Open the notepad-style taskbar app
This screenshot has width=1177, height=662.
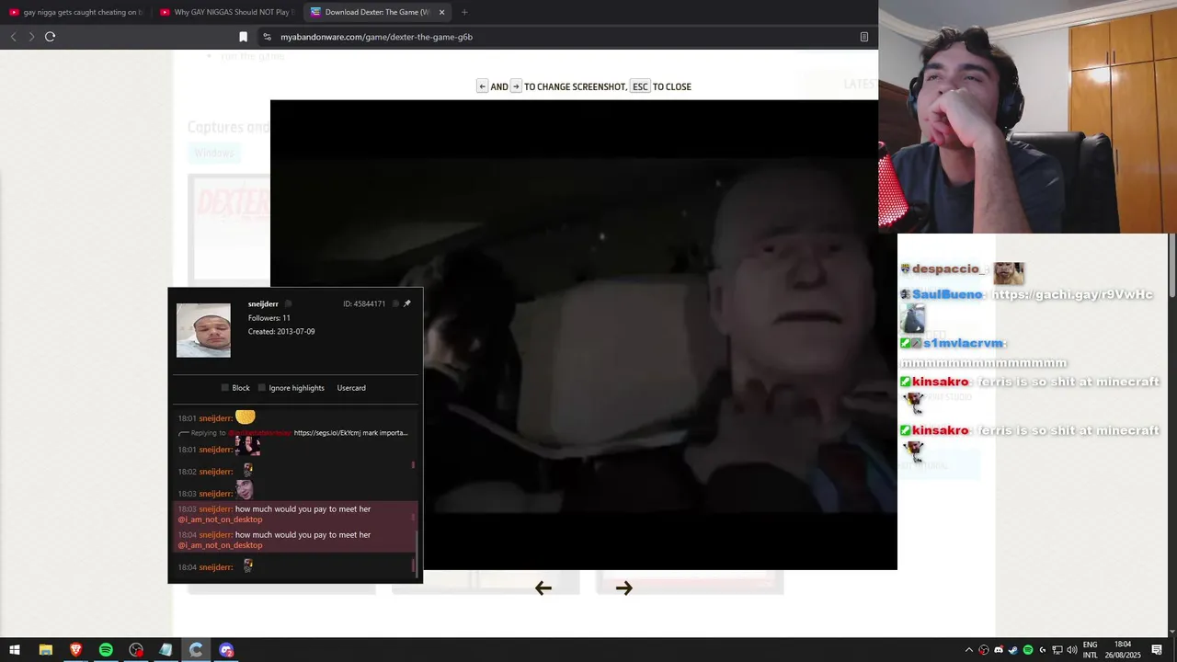[x=166, y=650]
